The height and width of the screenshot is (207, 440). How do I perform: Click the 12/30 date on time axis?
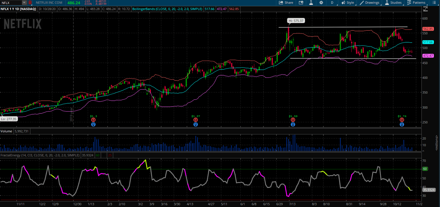coord(77,204)
